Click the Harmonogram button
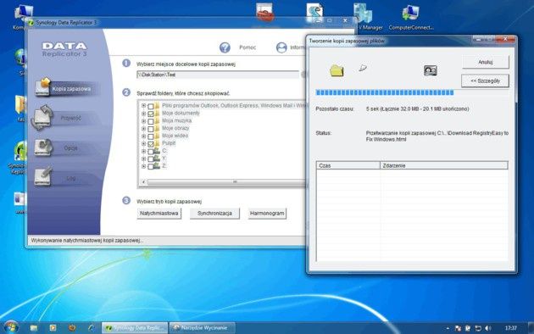534x334 pixels. coord(267,214)
